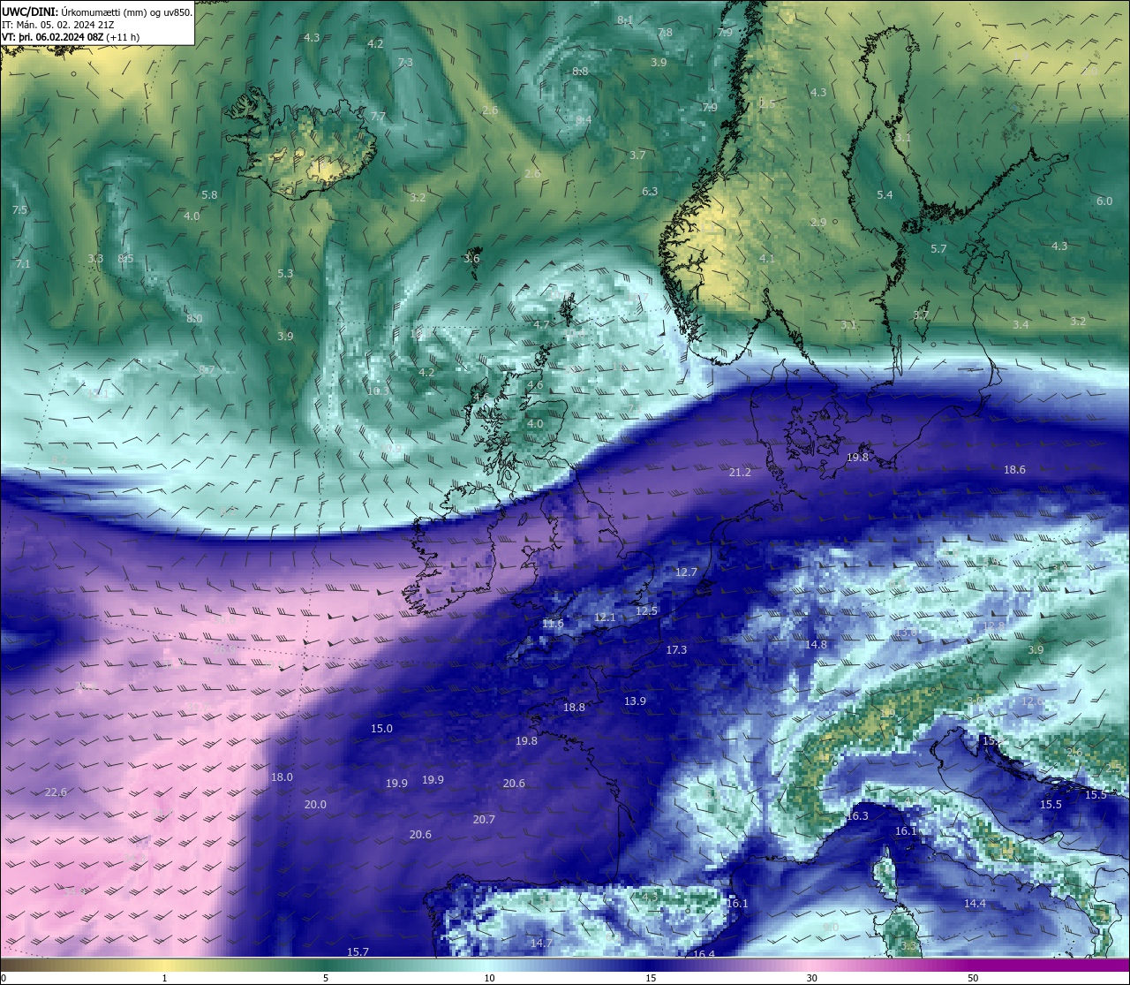1130x985 pixels.
Task: Click the 6.3 value off the Norwegian coast
Action: 650,192
